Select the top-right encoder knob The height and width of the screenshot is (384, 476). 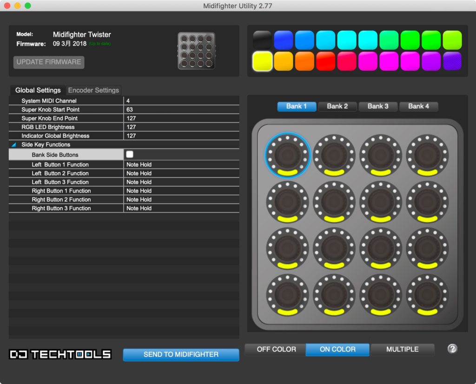427,155
